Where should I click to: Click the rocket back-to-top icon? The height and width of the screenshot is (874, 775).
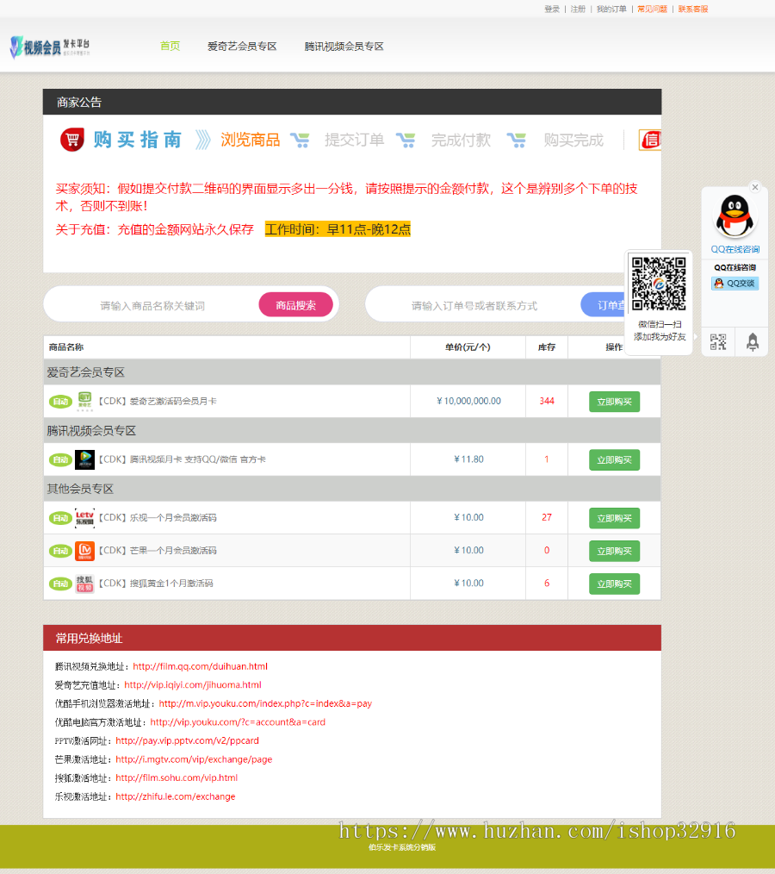[x=752, y=341]
